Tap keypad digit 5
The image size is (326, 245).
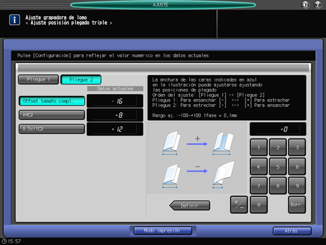[x=278, y=167]
